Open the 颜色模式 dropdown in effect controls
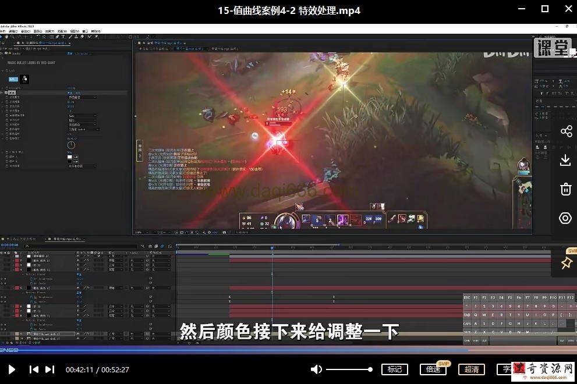This screenshot has width=577, height=384. pos(83,98)
